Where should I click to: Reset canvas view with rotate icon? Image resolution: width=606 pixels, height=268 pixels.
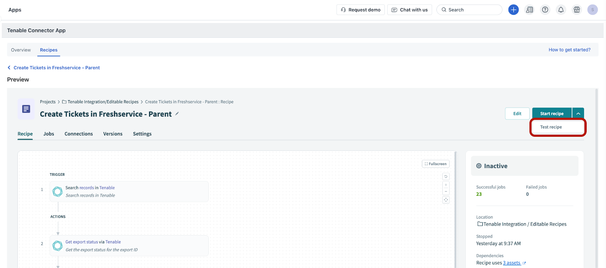click(446, 177)
